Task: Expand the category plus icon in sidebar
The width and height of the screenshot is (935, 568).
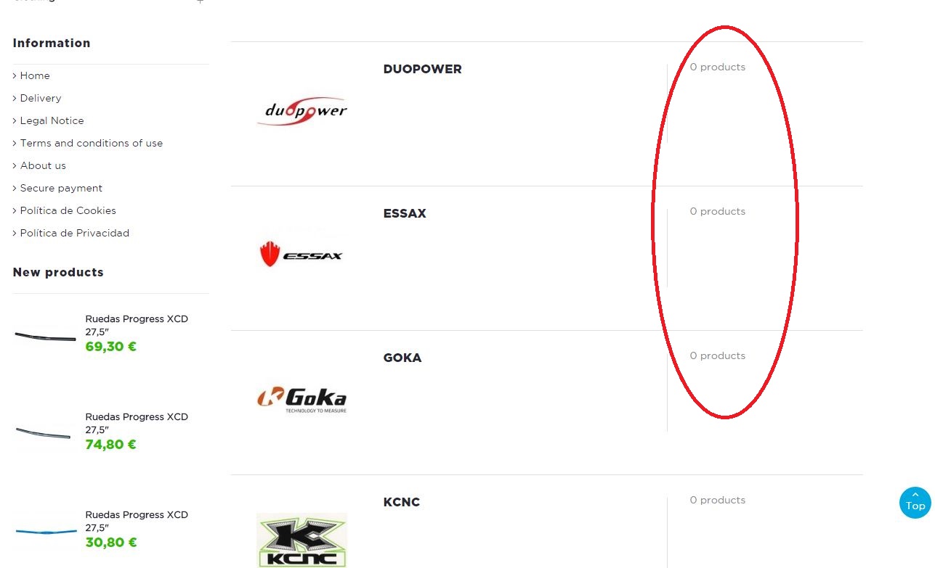Action: tap(201, 2)
